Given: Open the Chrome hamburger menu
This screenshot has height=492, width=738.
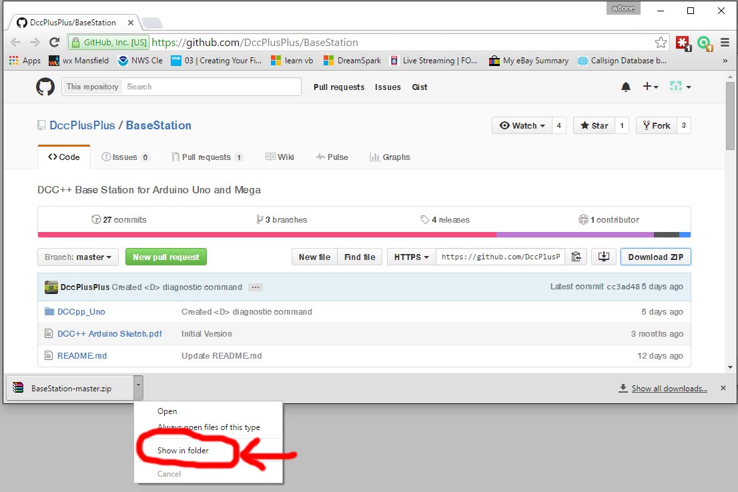Looking at the screenshot, I should tap(725, 42).
